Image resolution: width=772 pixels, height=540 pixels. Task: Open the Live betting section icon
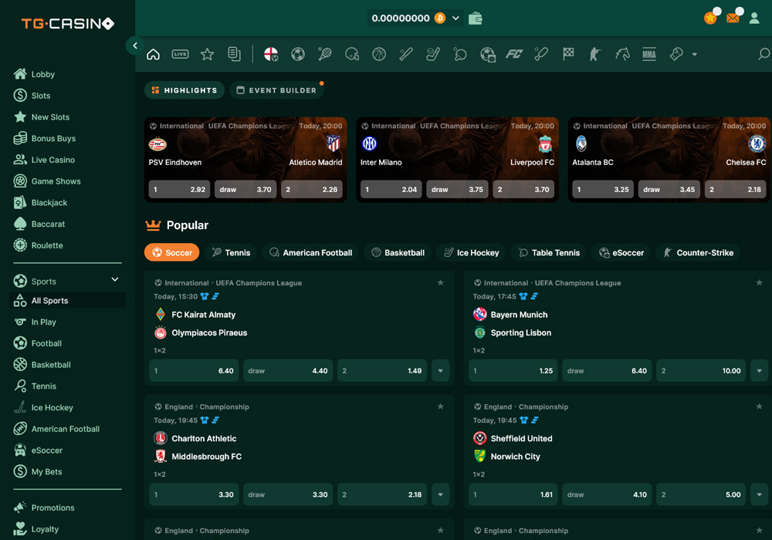(x=180, y=54)
